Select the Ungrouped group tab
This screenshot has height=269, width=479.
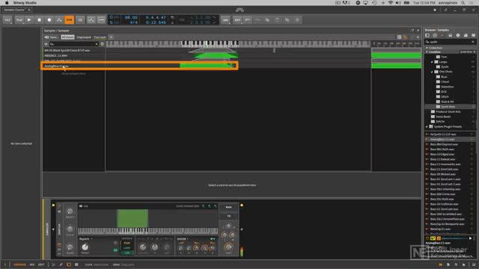84,37
